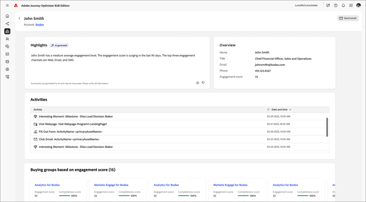Expand the Date and time sort dropdown
Screen dimensions: 366x202
click(x=290, y=110)
